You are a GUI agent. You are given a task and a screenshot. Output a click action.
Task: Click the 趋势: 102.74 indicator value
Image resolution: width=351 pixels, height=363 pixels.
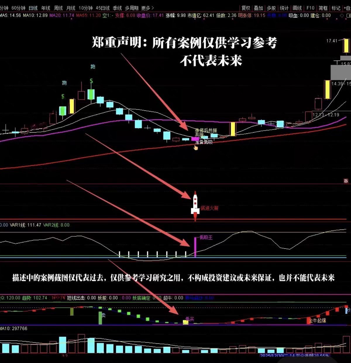pos(35,298)
